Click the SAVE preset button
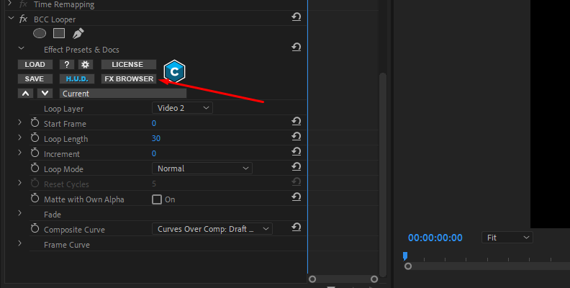This screenshot has height=288, width=570. [35, 79]
